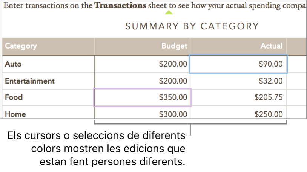
Task: Click the Summary by Category table title
Action: point(192,26)
